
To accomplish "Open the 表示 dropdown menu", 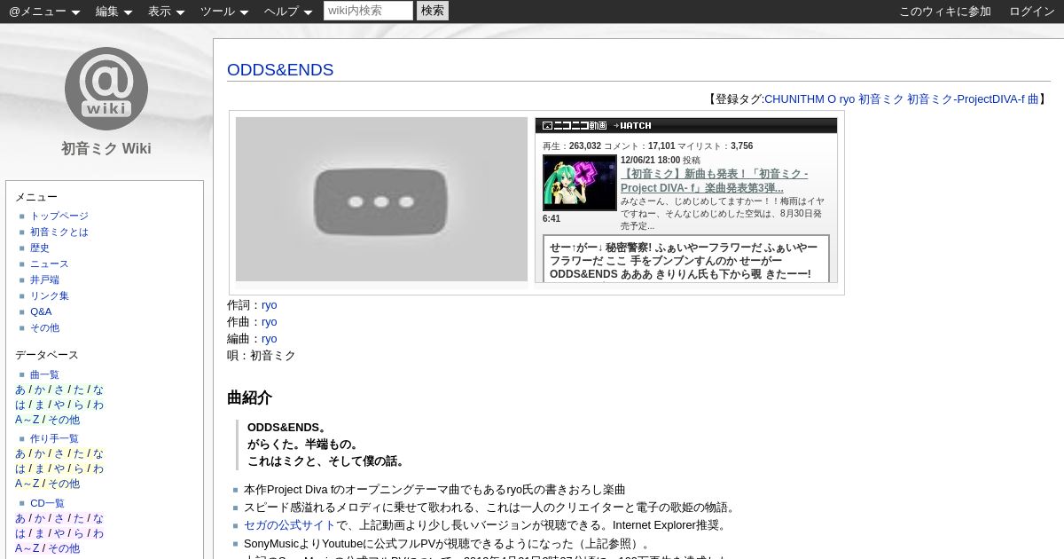I will point(166,12).
